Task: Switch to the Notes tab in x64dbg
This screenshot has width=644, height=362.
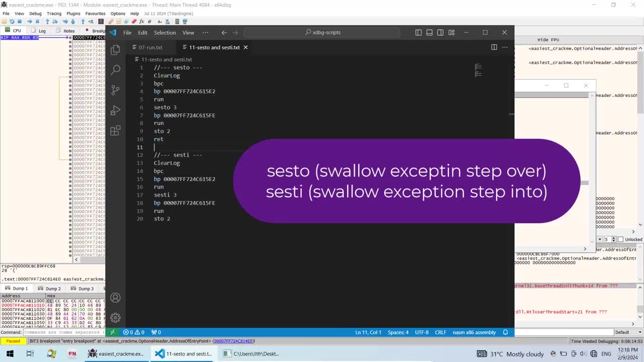Action: pos(66,31)
